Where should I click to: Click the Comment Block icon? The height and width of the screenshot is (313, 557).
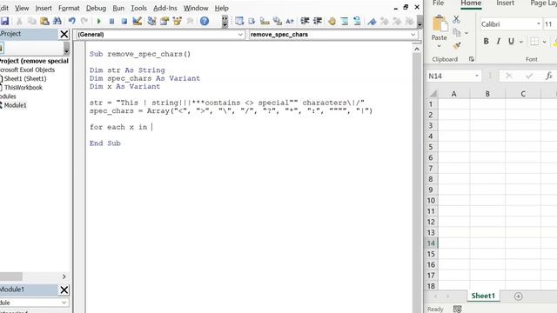tap(345, 21)
